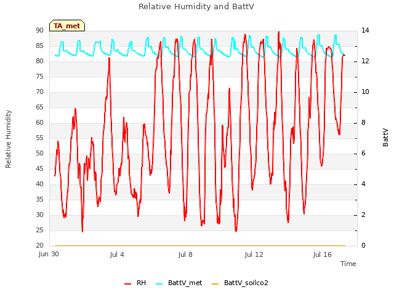
Task: Click the 'Jul 4' x-axis tick label
Action: click(117, 254)
